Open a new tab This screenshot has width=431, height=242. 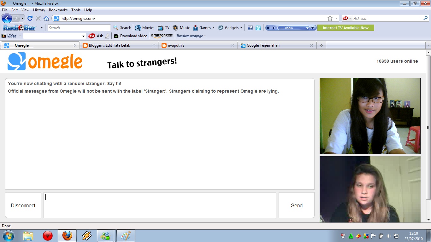tap(322, 45)
